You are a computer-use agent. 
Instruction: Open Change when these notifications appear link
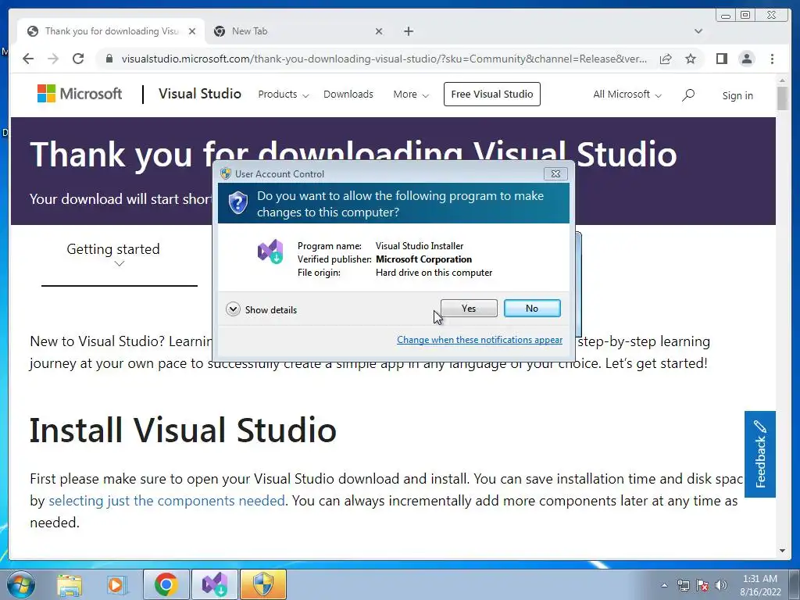tap(480, 340)
